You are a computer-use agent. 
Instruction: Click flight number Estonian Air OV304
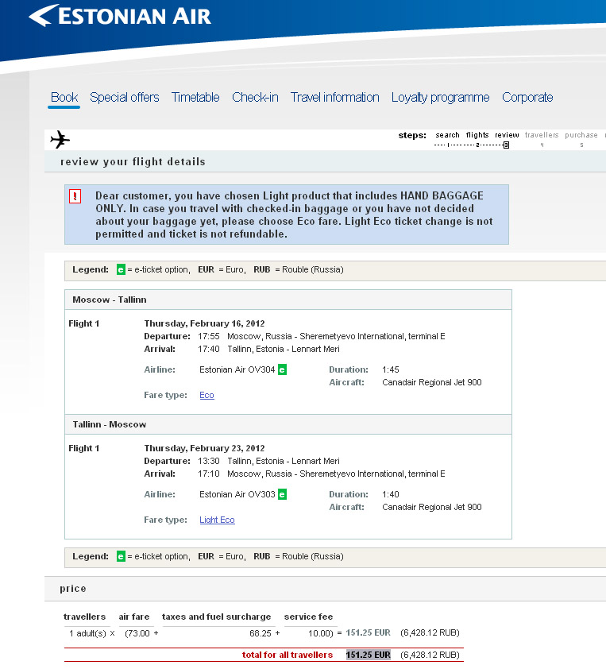[237, 369]
